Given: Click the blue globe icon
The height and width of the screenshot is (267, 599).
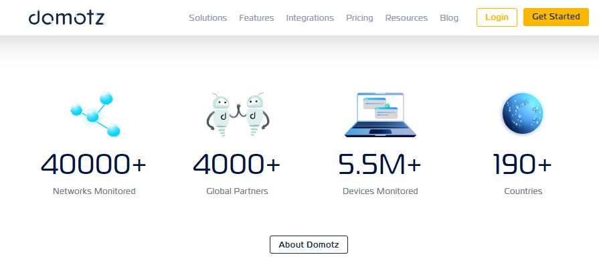Looking at the screenshot, I should point(523,114).
